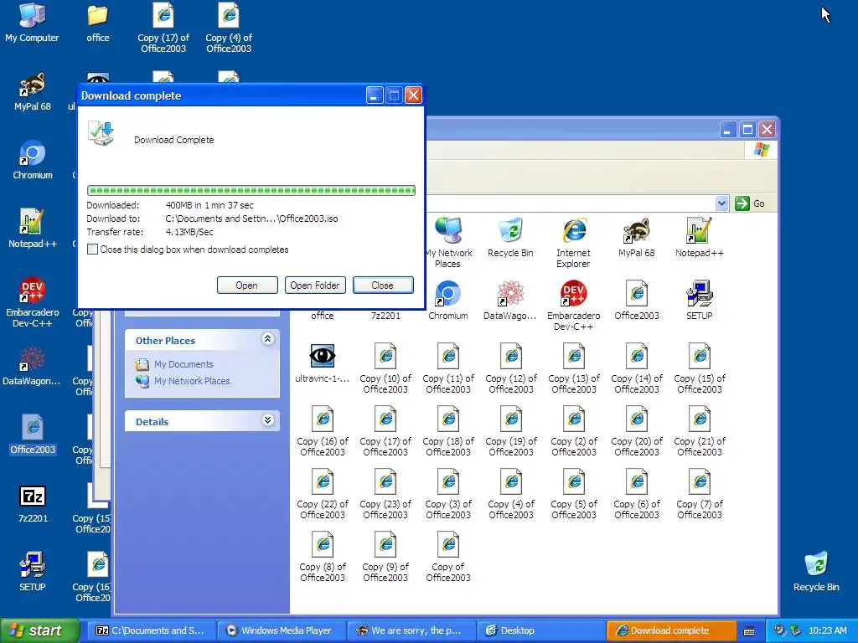Expand the Details panel
This screenshot has height=643, width=858.
[x=267, y=420]
